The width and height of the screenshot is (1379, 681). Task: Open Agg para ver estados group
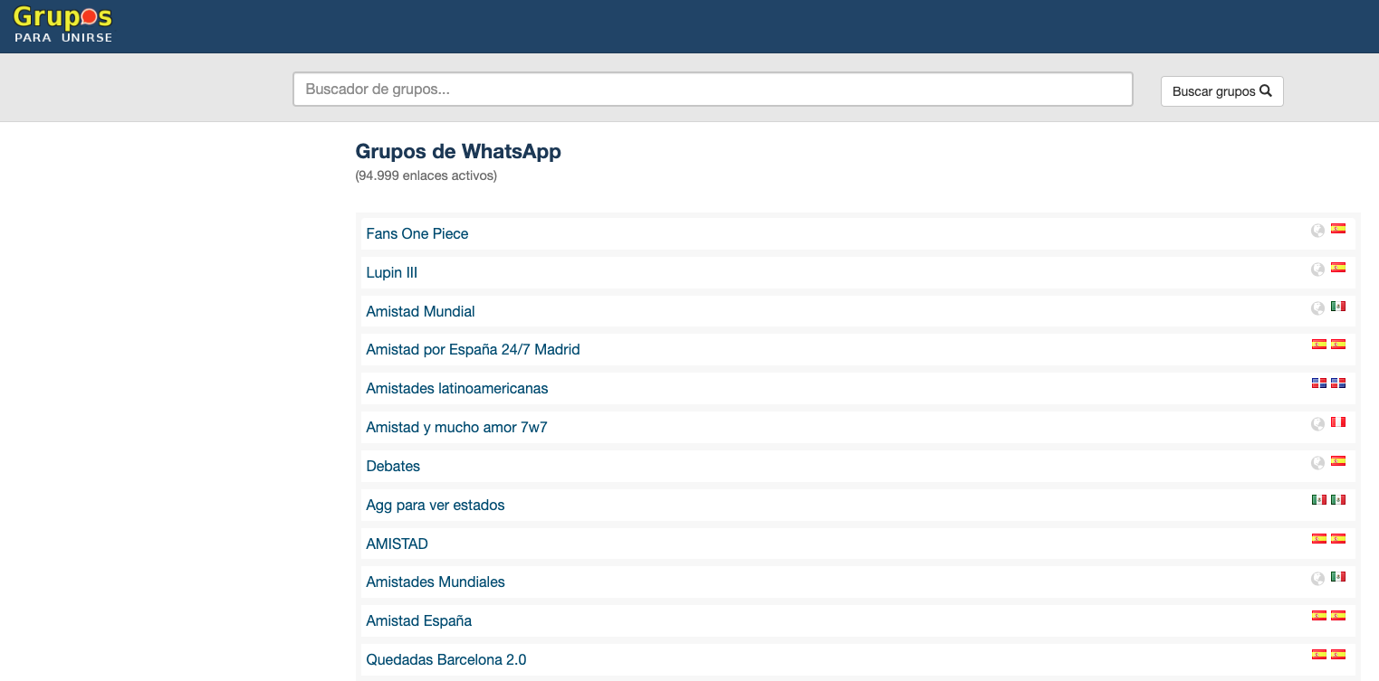[x=436, y=505]
